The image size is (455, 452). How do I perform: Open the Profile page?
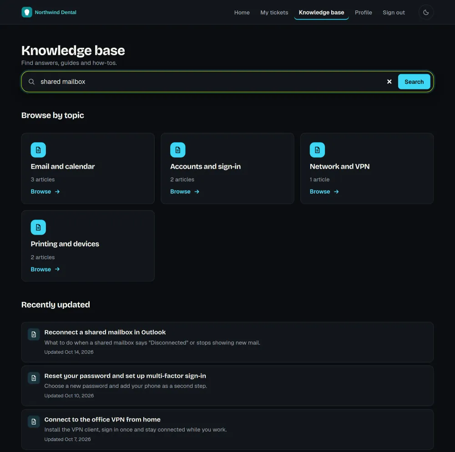tap(363, 12)
